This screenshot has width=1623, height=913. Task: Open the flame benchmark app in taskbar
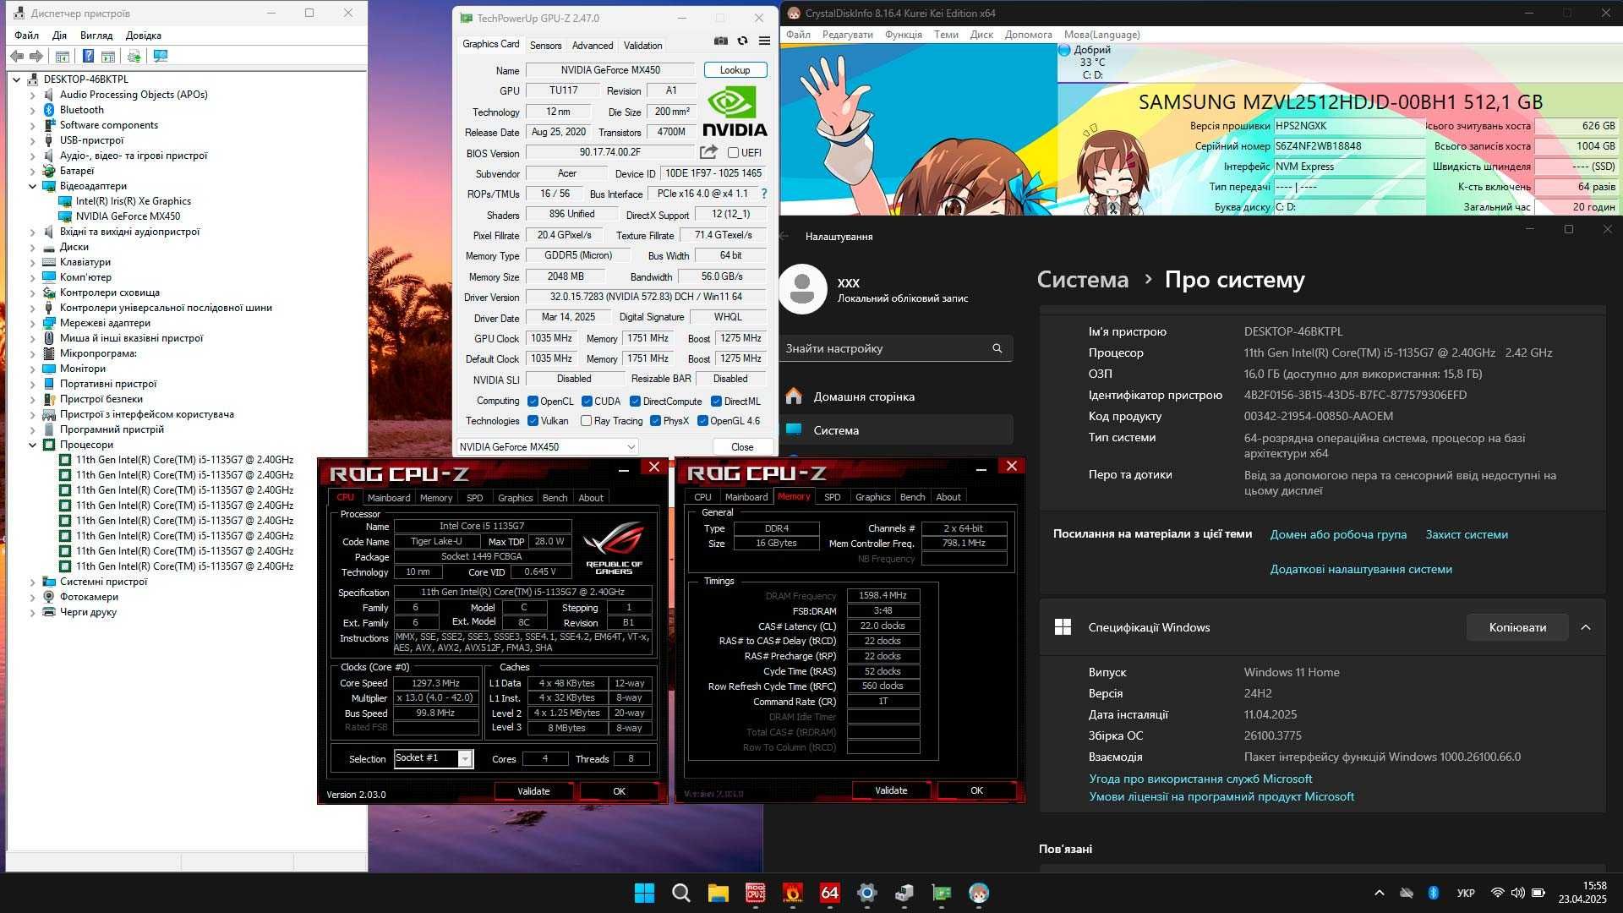tap(793, 893)
